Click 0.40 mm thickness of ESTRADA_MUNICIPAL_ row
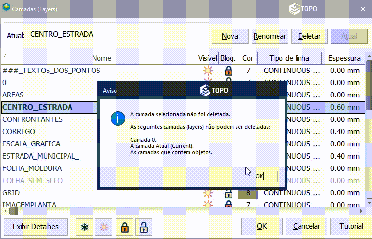The height and width of the screenshot is (239, 372). pos(345,156)
